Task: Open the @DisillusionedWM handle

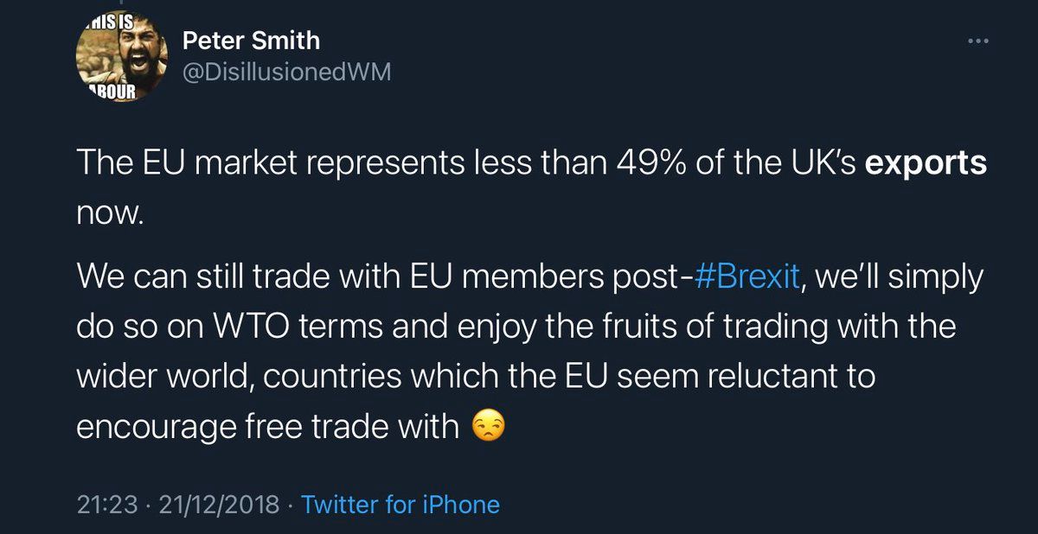Action: tap(287, 73)
